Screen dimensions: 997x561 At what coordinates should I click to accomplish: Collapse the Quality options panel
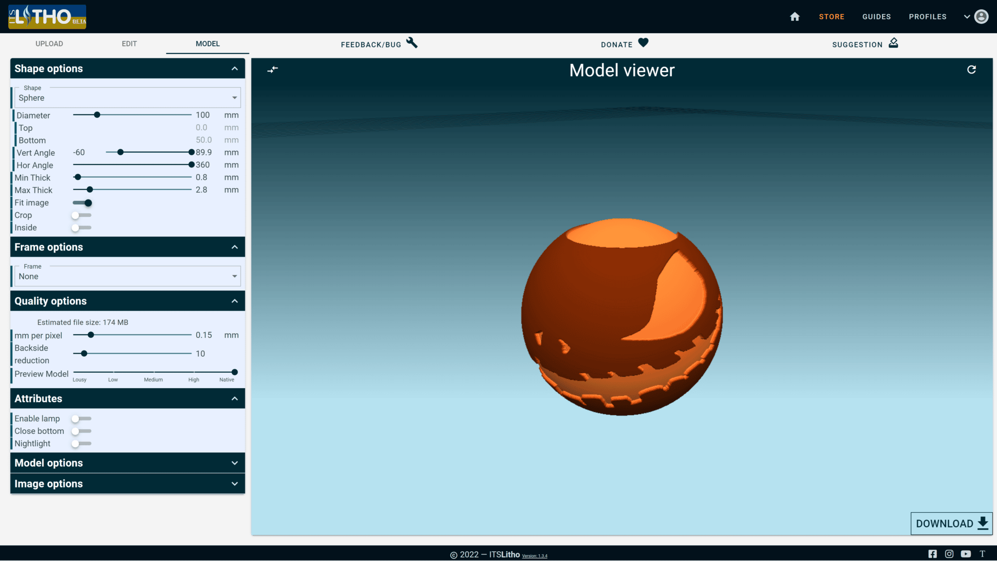(x=235, y=301)
